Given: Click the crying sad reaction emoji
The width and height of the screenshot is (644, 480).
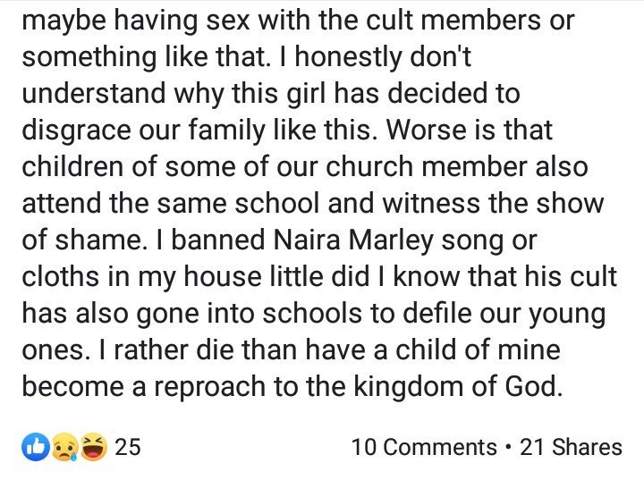Looking at the screenshot, I should click(64, 447).
